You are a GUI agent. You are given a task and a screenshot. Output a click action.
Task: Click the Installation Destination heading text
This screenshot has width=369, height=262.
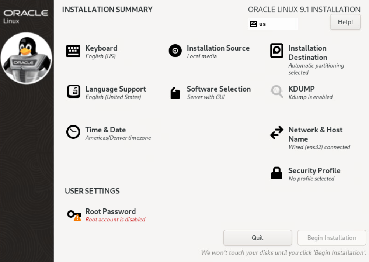click(x=307, y=53)
